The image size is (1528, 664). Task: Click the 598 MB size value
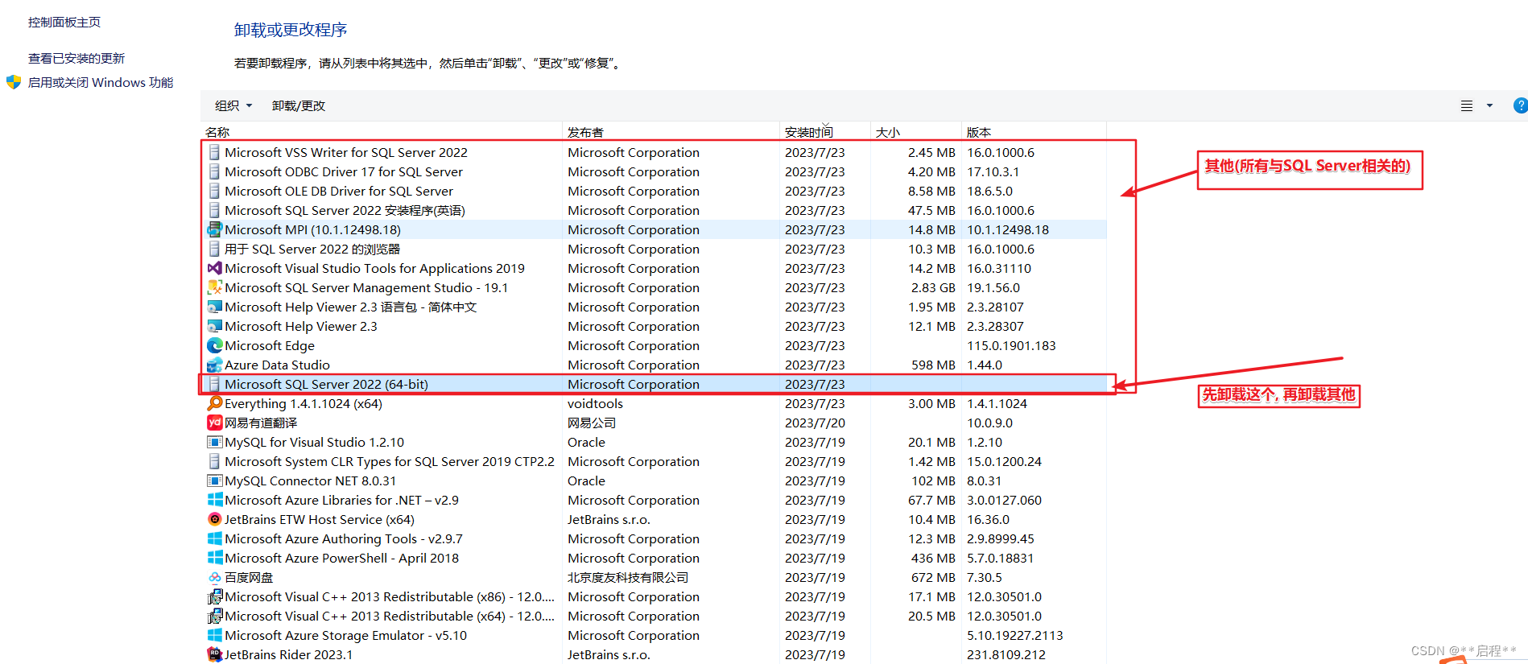933,365
